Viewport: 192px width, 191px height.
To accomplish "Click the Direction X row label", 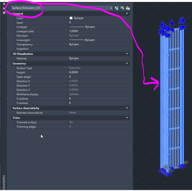I will tap(23, 81).
